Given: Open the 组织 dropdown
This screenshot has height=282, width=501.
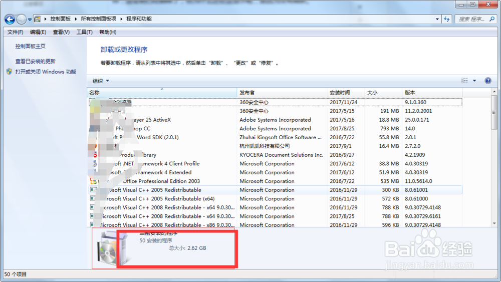Looking at the screenshot, I should (101, 81).
